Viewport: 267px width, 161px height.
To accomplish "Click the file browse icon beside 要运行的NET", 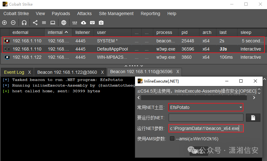I will point(253,118).
